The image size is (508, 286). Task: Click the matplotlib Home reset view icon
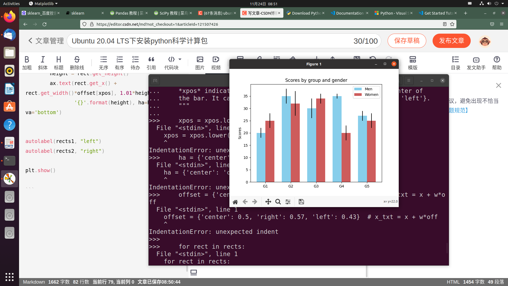coord(235,202)
